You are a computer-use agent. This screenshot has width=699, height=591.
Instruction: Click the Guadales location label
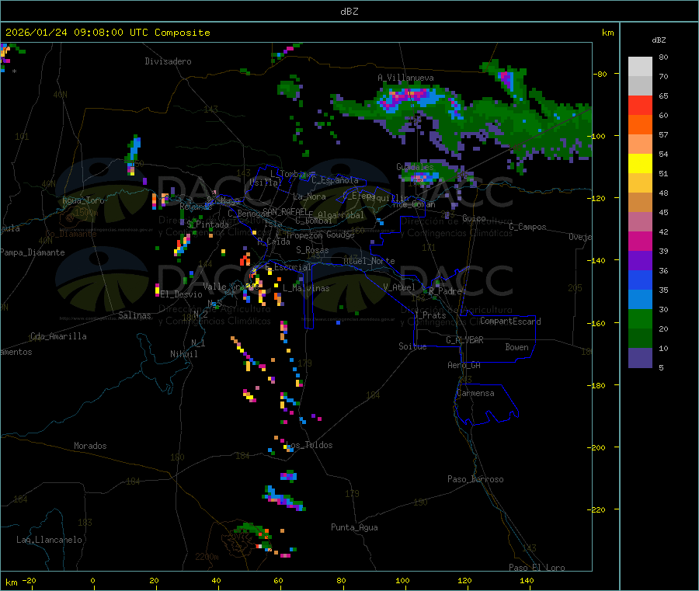pos(415,167)
